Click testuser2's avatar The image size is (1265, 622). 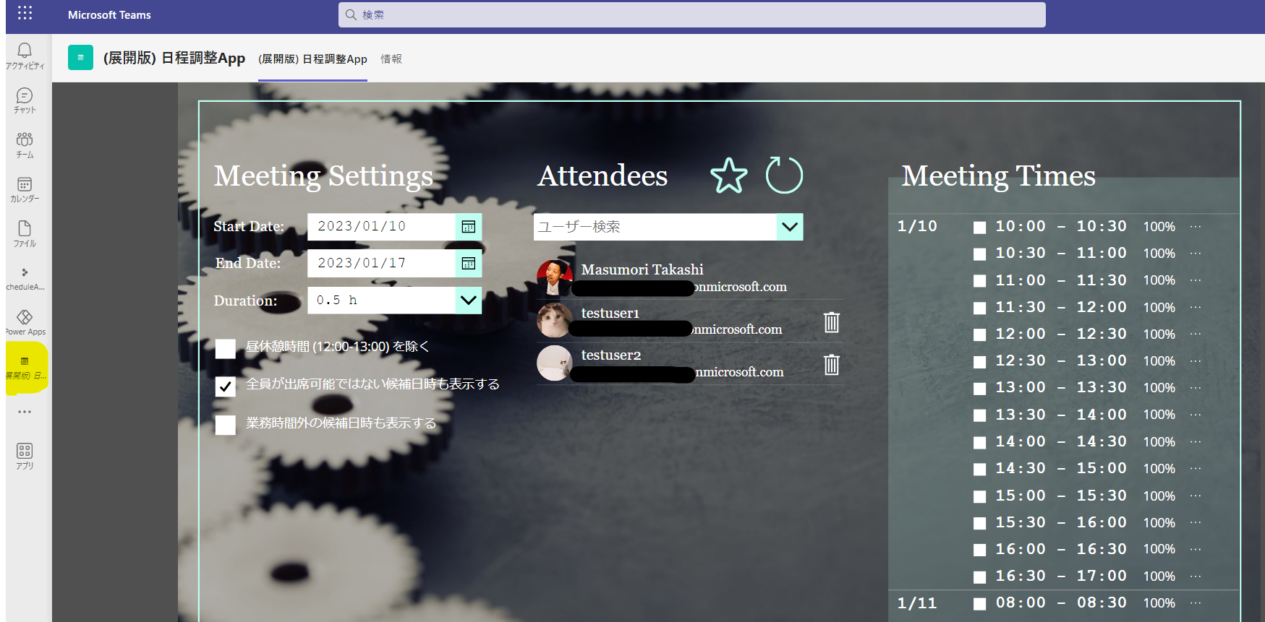click(555, 363)
